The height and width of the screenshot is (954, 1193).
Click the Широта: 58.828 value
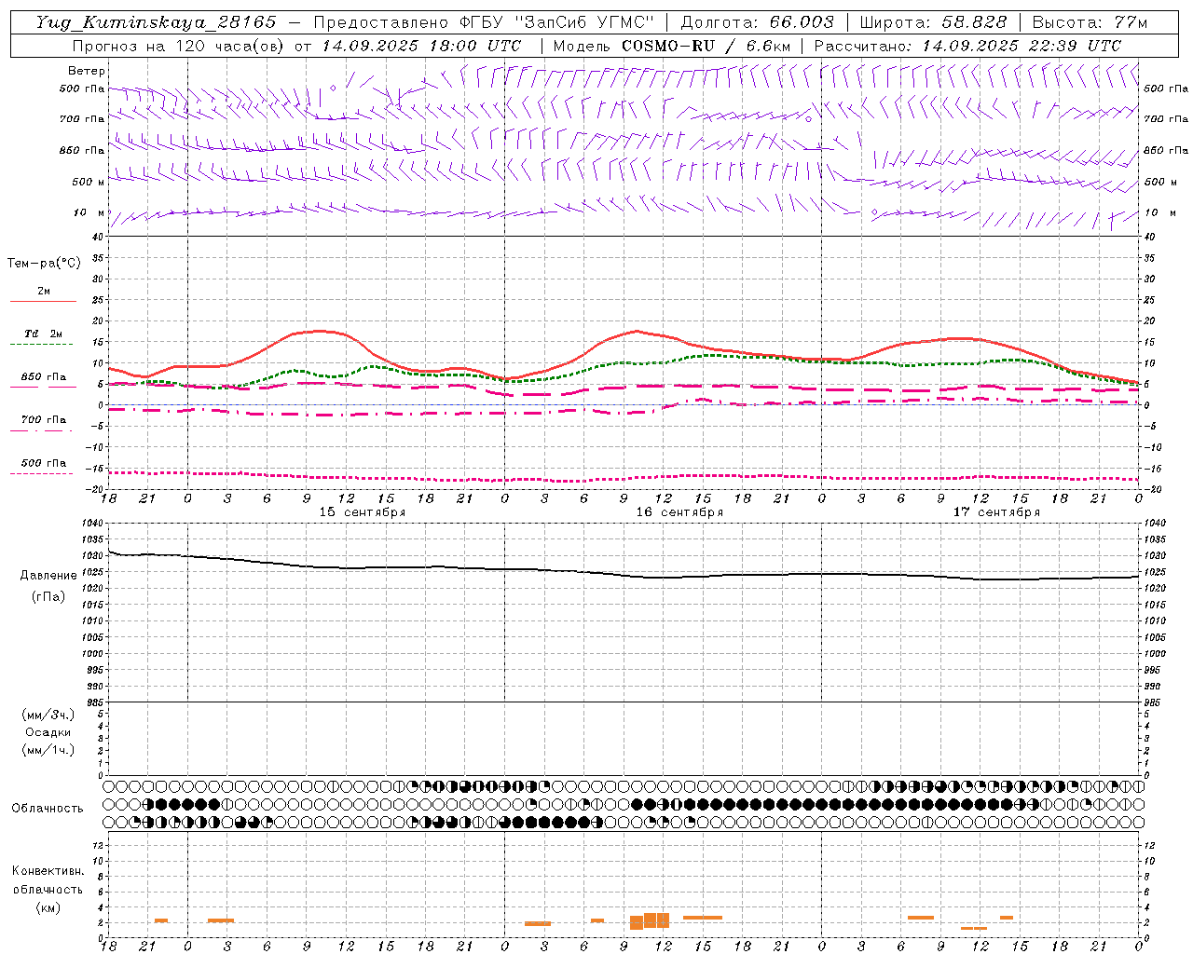tap(933, 22)
